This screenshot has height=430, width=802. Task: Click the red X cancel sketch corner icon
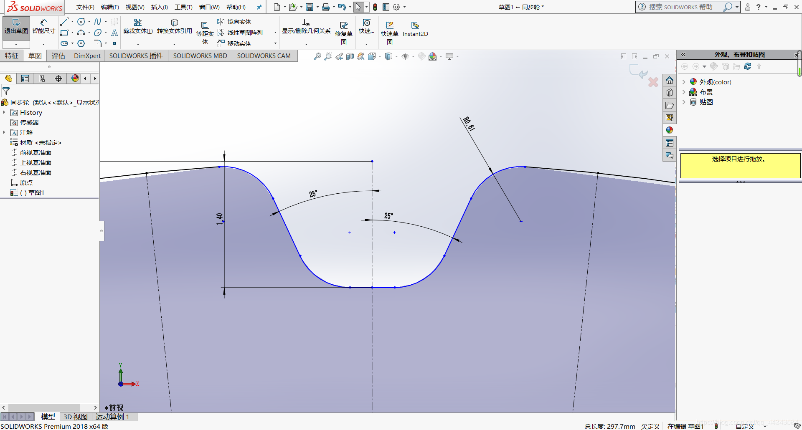(x=653, y=82)
